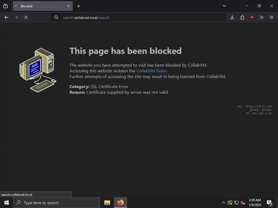278x208 pixels.
Task: Open the Downloads panel
Action: (232, 17)
